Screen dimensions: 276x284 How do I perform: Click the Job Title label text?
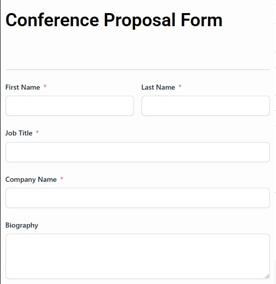(19, 133)
